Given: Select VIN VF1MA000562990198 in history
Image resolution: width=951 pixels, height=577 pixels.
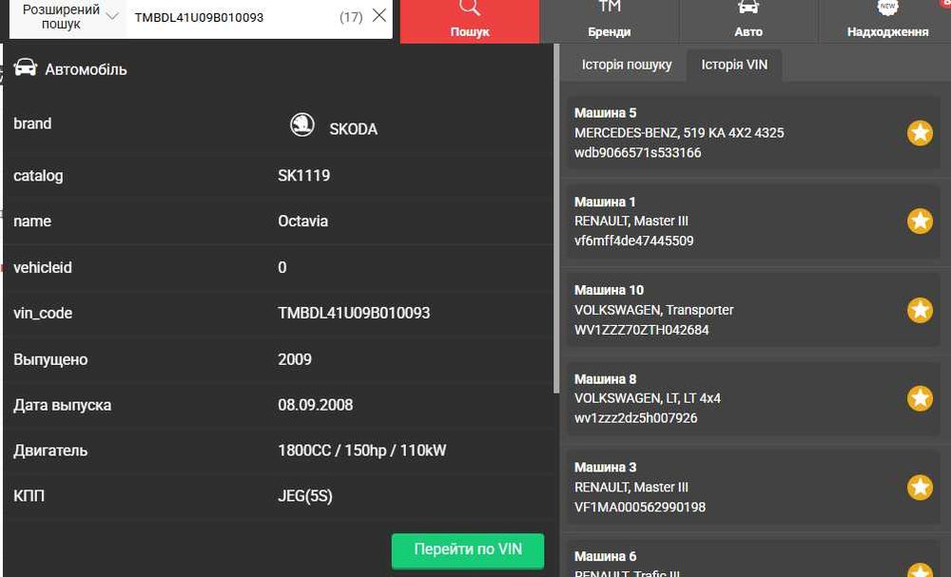Looking at the screenshot, I should click(640, 507).
